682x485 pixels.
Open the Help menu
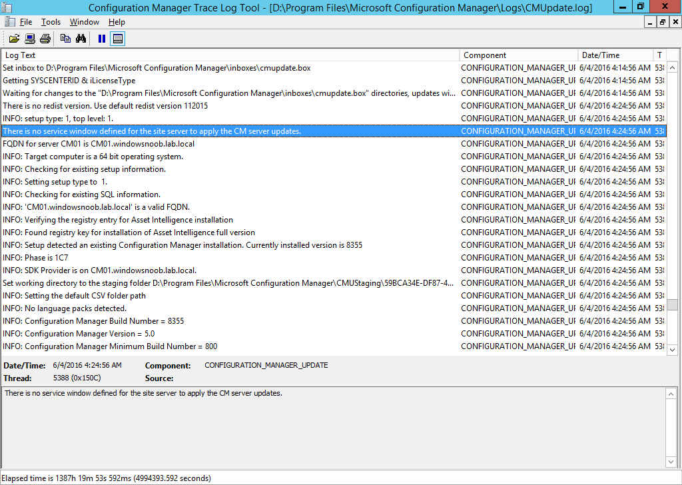(x=117, y=22)
